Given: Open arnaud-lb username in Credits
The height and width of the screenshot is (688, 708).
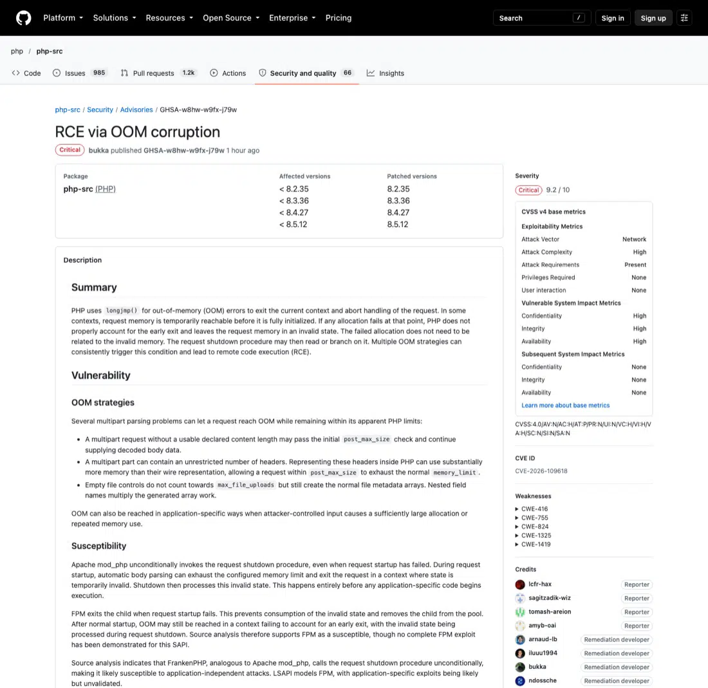Looking at the screenshot, I should click(543, 639).
